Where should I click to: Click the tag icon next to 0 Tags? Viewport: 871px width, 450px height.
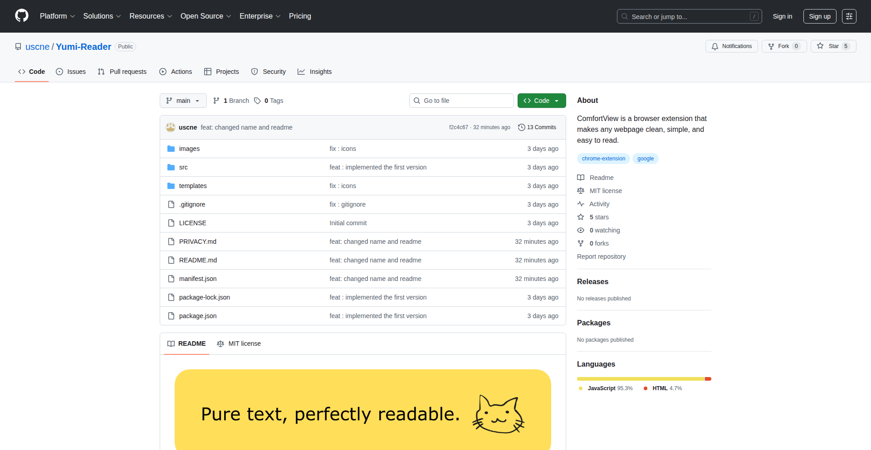tap(257, 101)
